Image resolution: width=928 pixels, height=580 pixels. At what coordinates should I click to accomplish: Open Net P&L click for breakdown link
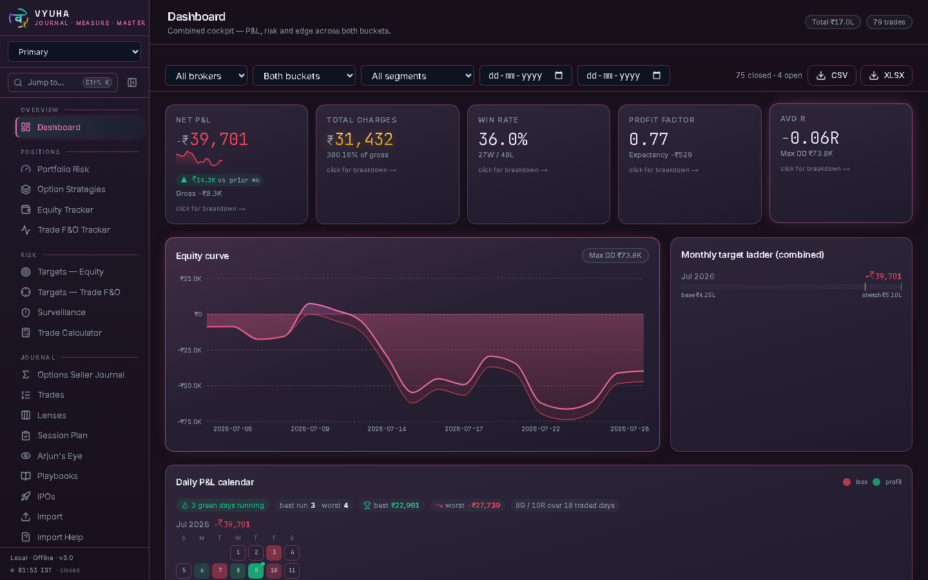coord(211,209)
